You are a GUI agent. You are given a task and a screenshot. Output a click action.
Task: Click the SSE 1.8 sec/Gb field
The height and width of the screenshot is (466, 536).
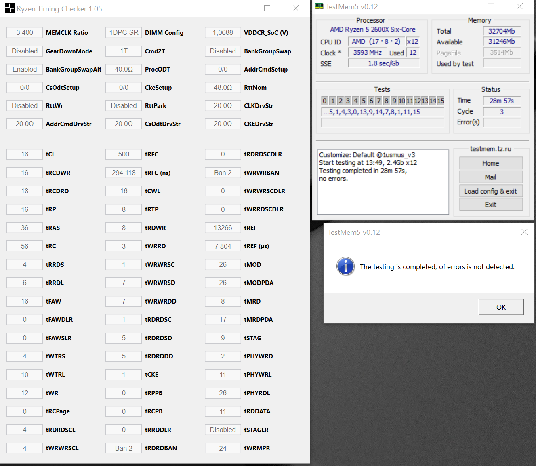(x=384, y=63)
